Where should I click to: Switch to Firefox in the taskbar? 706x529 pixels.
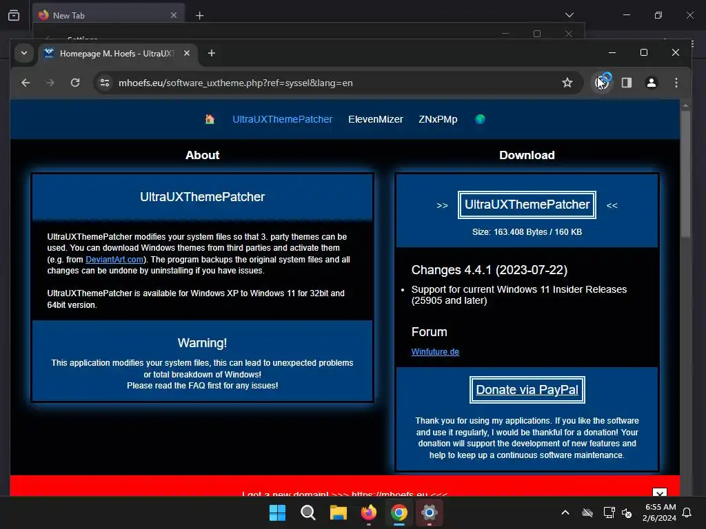pyautogui.click(x=369, y=512)
